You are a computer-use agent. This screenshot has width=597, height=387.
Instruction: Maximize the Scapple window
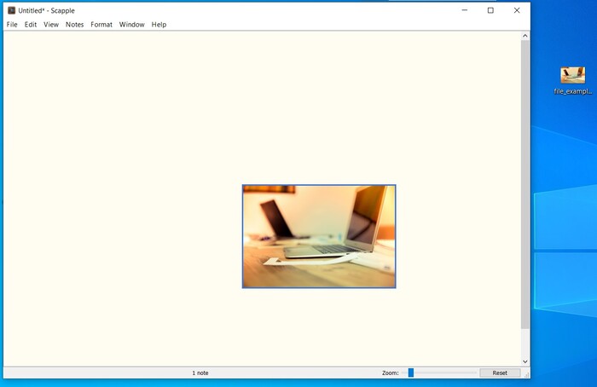(490, 10)
